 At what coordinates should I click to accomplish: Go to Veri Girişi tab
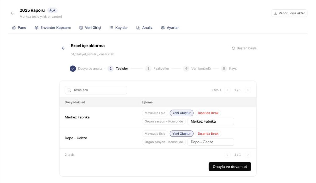[90, 27]
